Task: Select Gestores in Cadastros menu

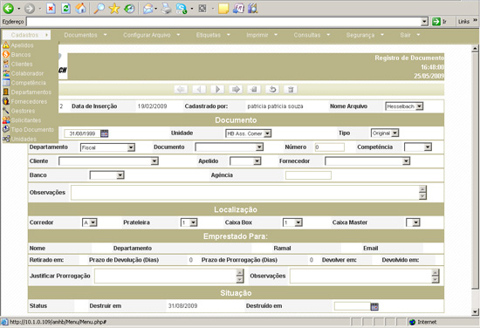Action: pyautogui.click(x=23, y=111)
